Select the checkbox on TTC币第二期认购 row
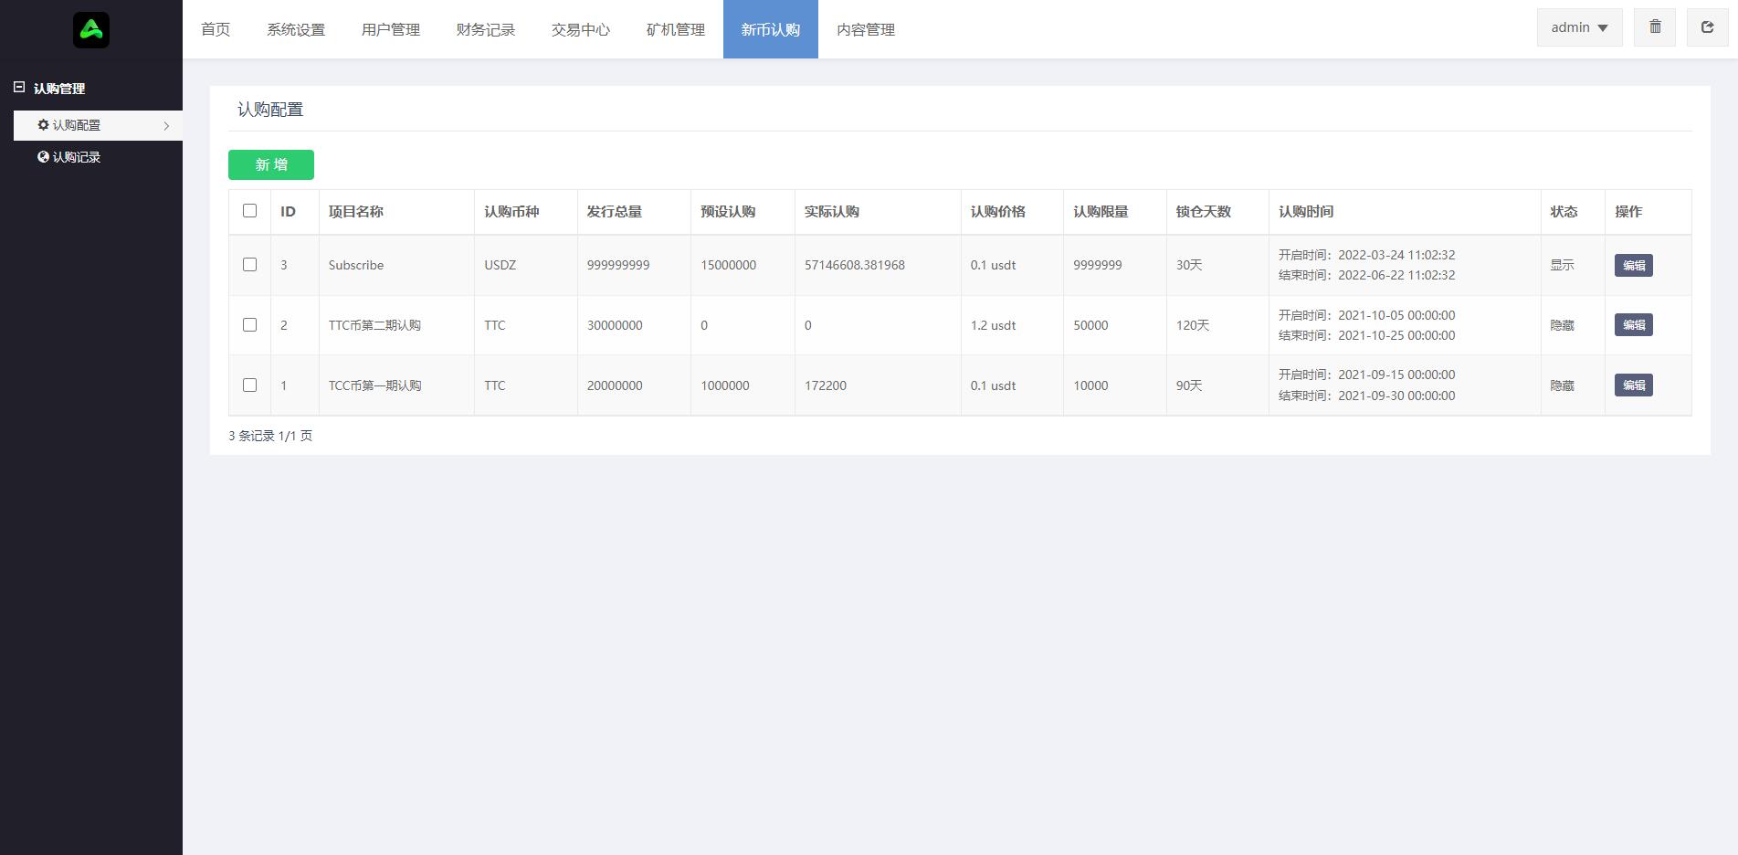The width and height of the screenshot is (1738, 855). [x=249, y=324]
